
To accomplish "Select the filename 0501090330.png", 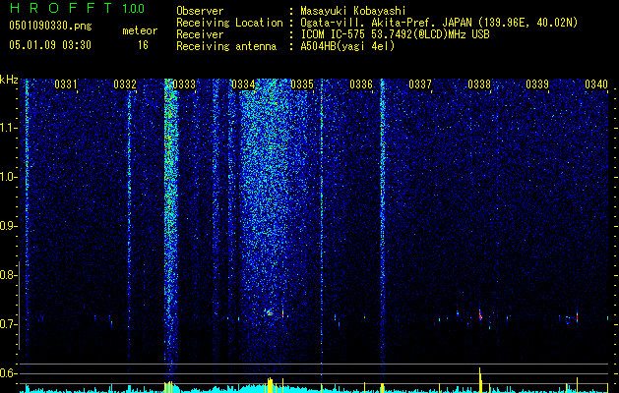I will tap(50, 26).
